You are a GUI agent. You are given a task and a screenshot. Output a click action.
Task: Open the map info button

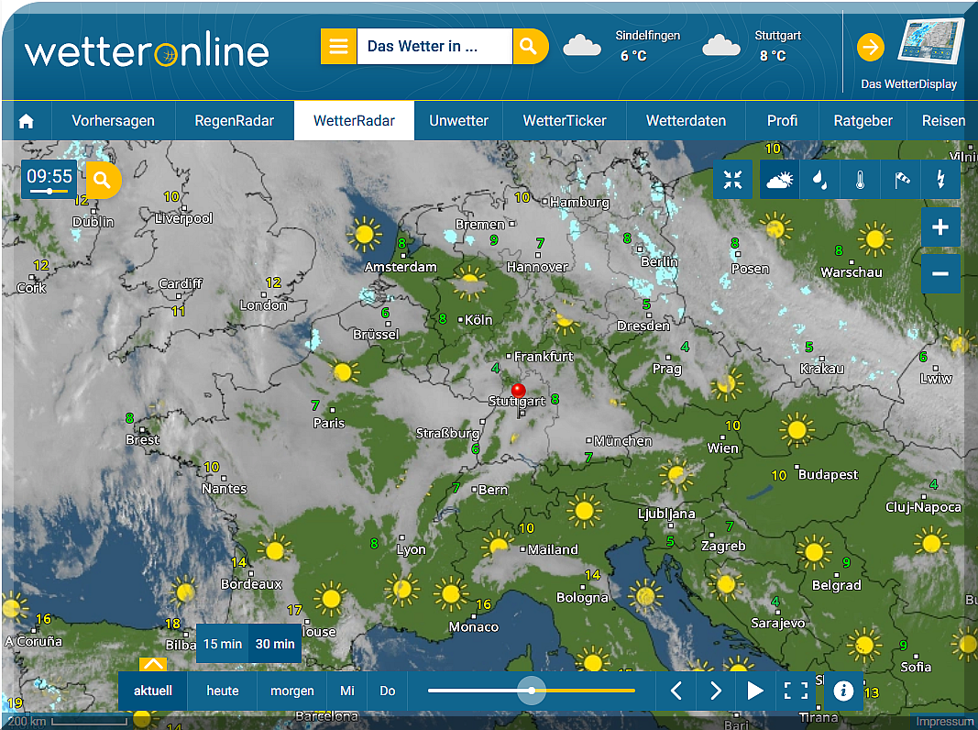tap(843, 691)
